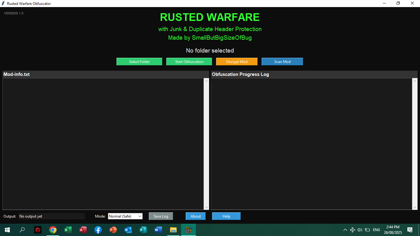This screenshot has width=420, height=236.
Task: Click the battery tray icon
Action: [367, 230]
